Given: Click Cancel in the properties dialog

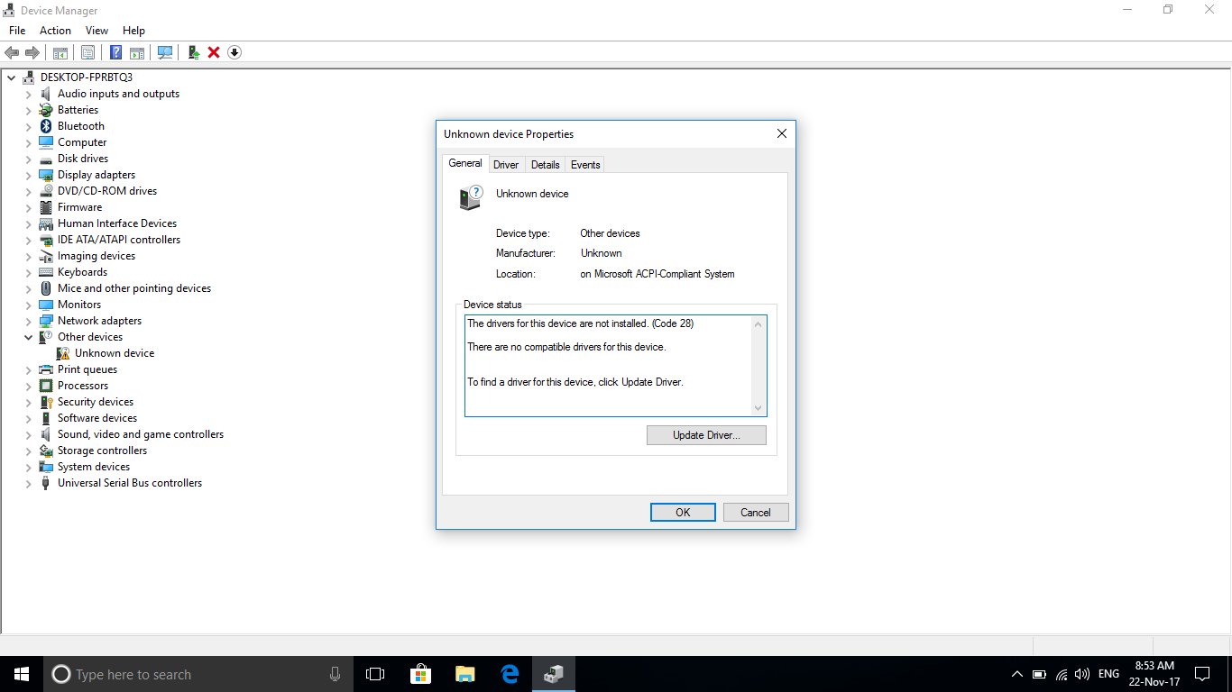Looking at the screenshot, I should [756, 513].
